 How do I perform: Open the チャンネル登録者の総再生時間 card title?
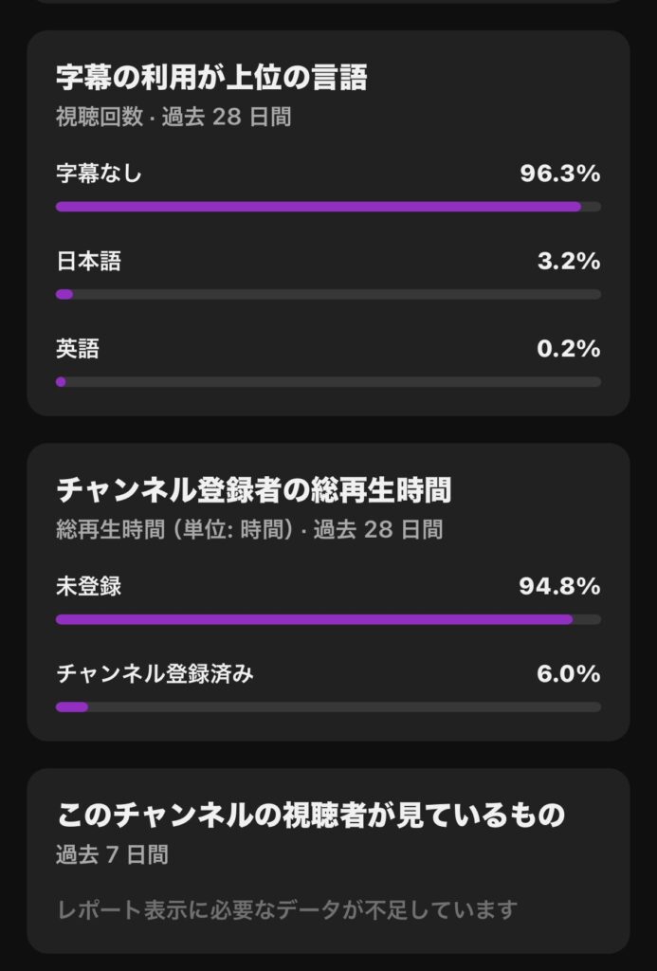pos(254,490)
